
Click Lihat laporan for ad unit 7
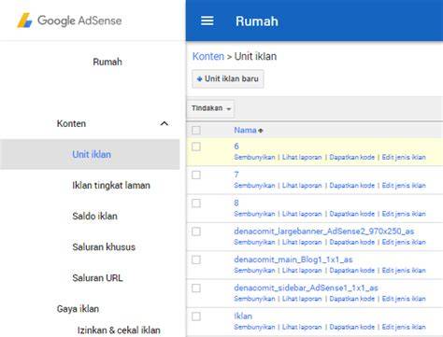[302, 186]
